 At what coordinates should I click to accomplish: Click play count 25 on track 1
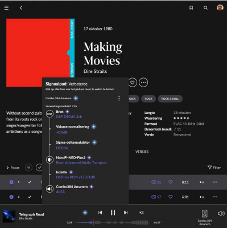[x=156, y=182]
